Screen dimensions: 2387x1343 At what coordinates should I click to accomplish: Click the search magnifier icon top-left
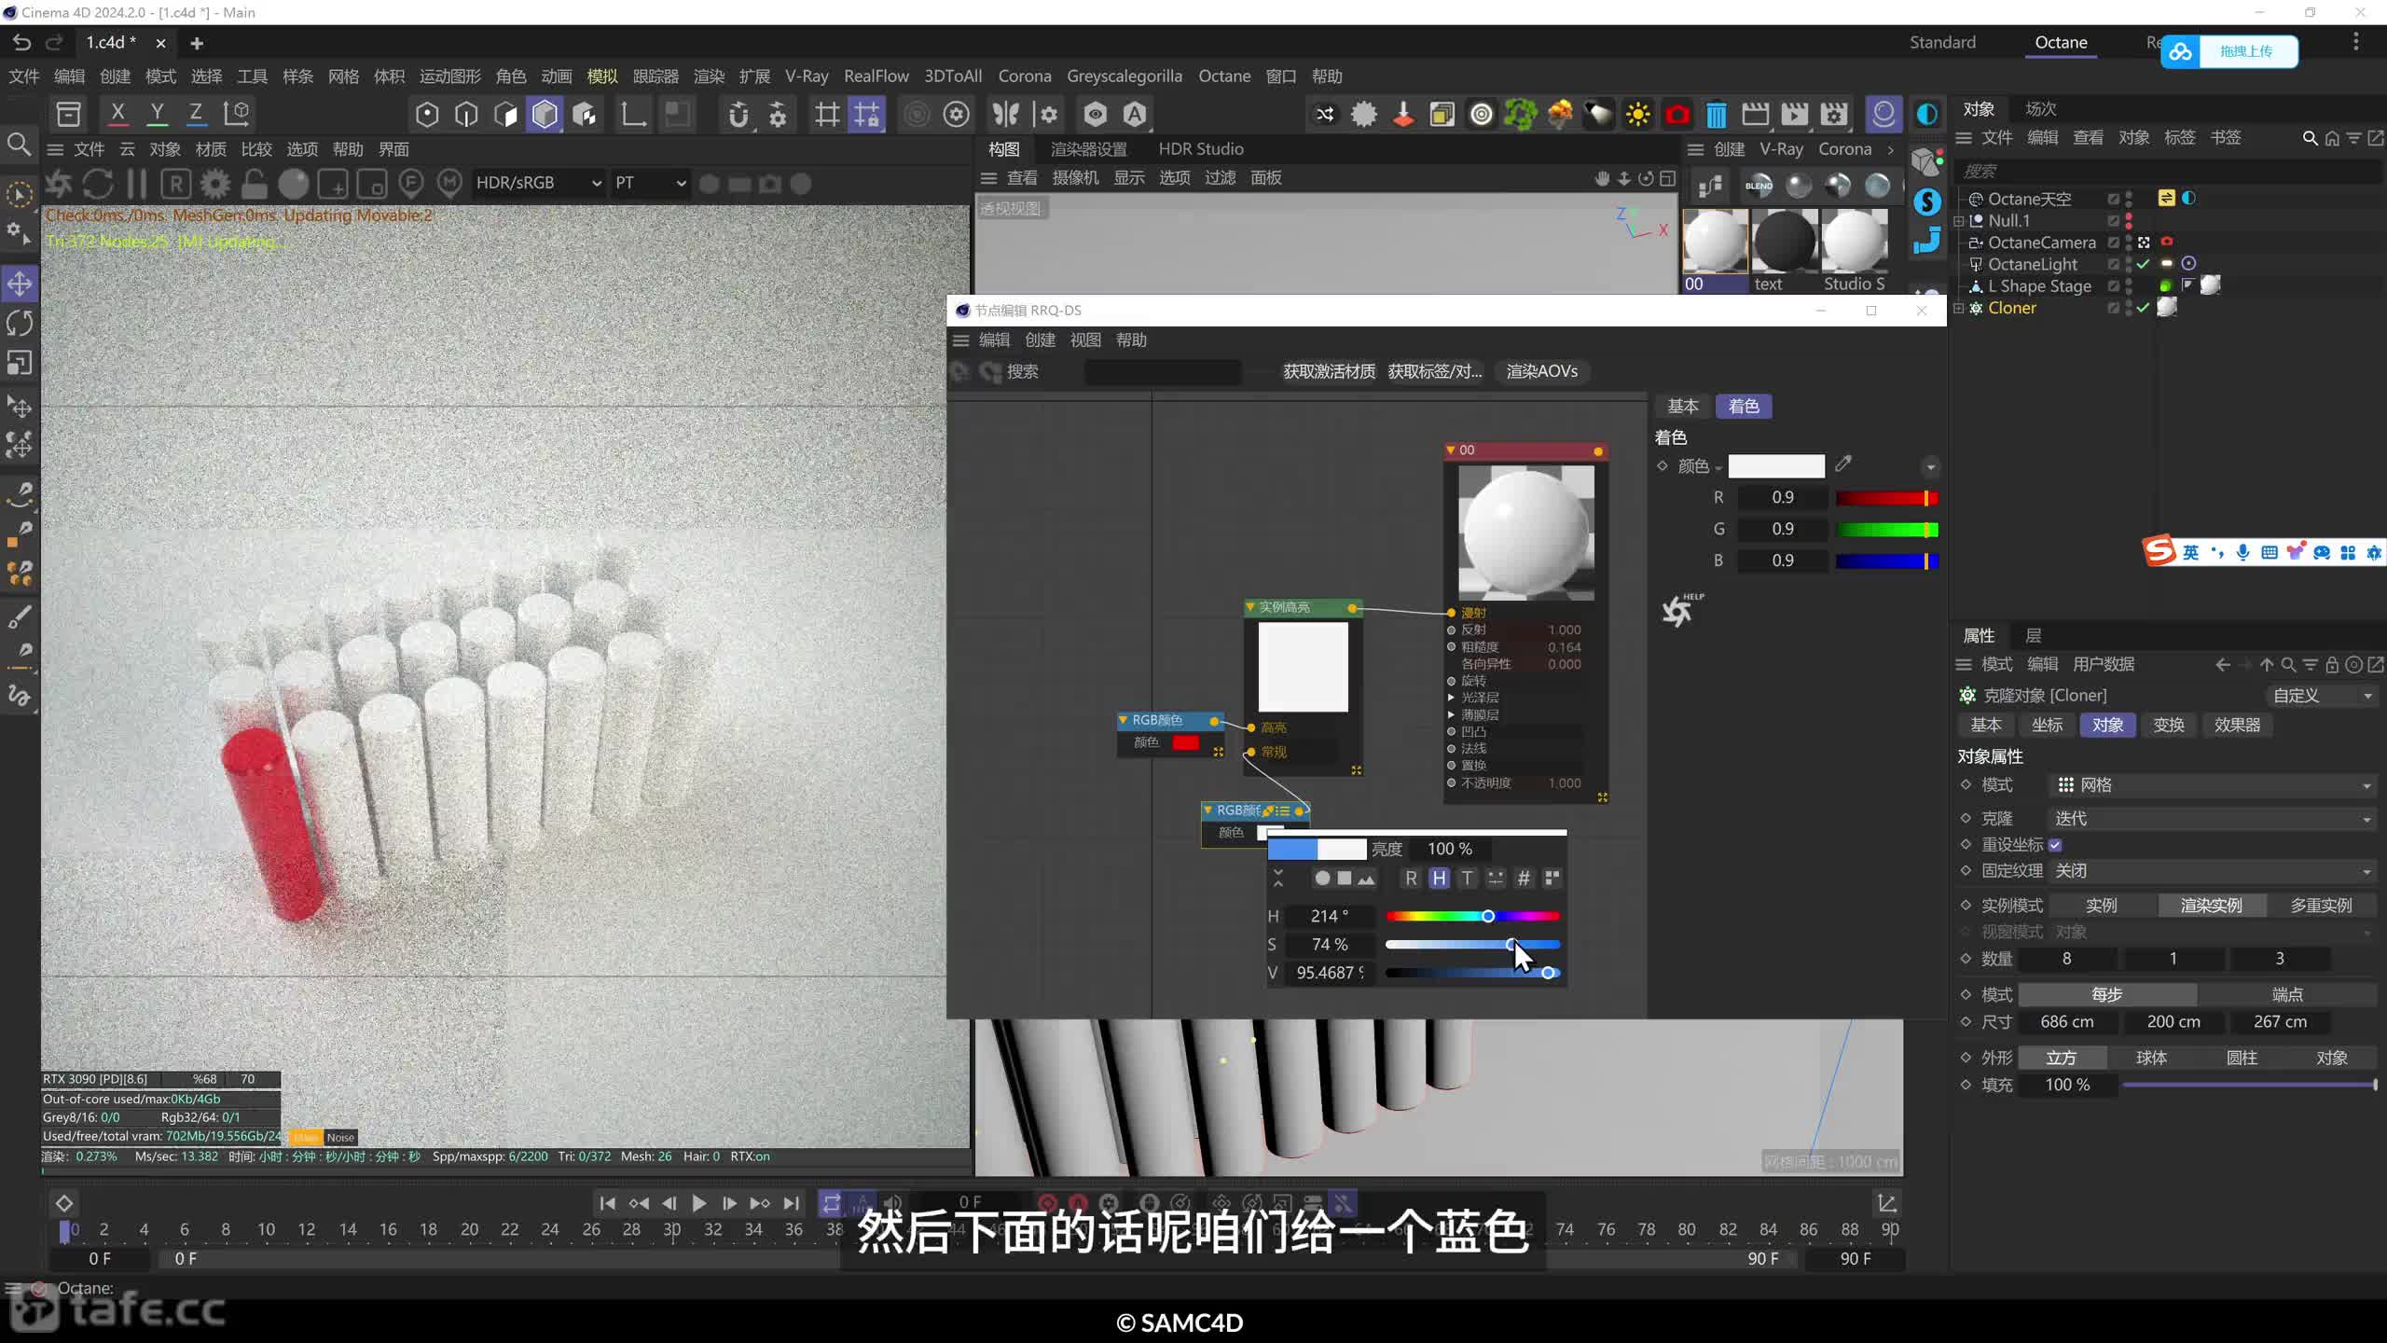19,145
